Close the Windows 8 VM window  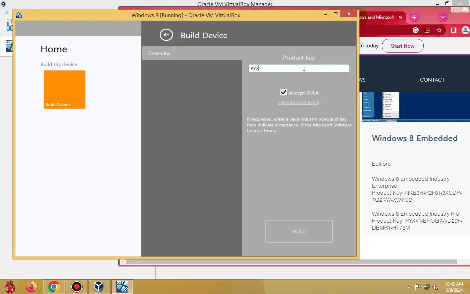[x=348, y=14]
